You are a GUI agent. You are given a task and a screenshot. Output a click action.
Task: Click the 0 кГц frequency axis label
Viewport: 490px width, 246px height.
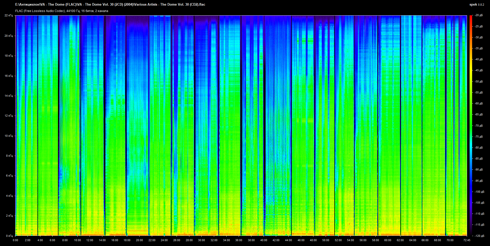pos(9,236)
